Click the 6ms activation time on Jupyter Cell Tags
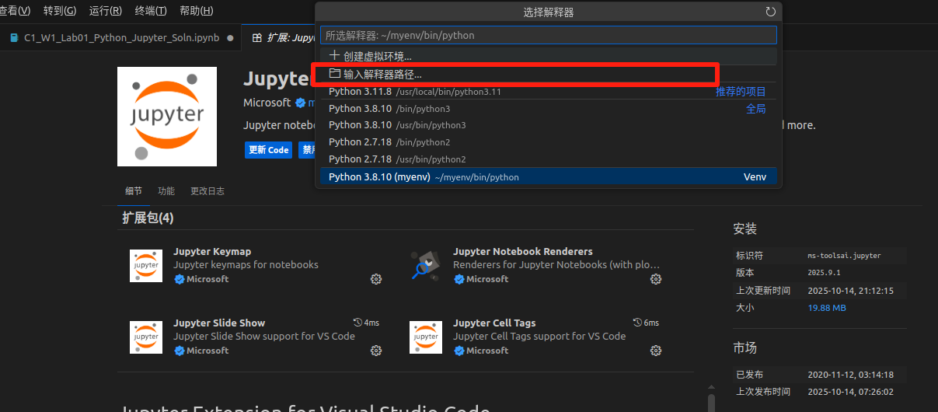 tap(646, 323)
